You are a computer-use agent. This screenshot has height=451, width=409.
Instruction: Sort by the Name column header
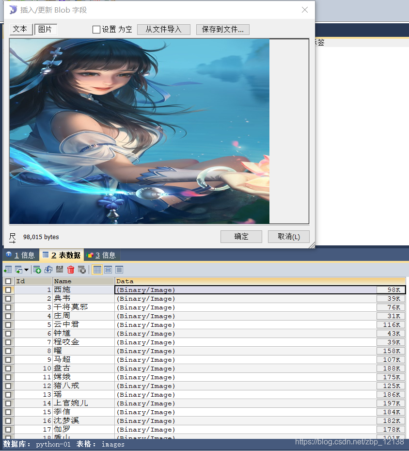pos(84,281)
